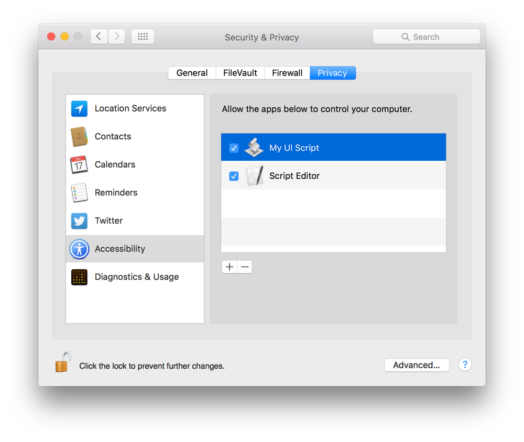Screen dimensions: 524x442
Task: Open the Advanced... settings
Action: click(x=417, y=365)
